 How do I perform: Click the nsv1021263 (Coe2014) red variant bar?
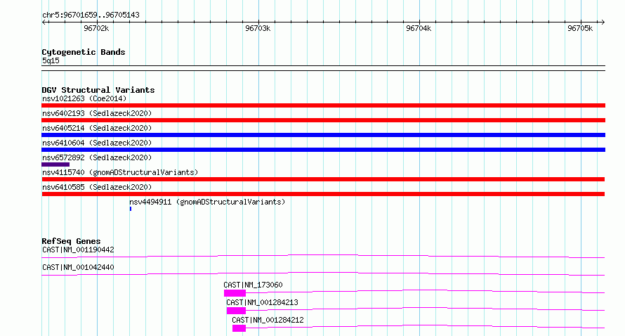pos(323,105)
